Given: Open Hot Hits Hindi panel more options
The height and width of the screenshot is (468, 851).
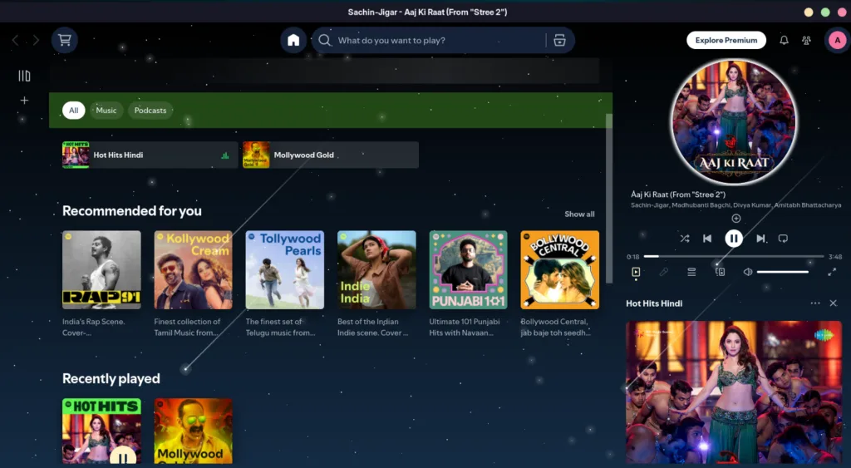Looking at the screenshot, I should coord(815,303).
